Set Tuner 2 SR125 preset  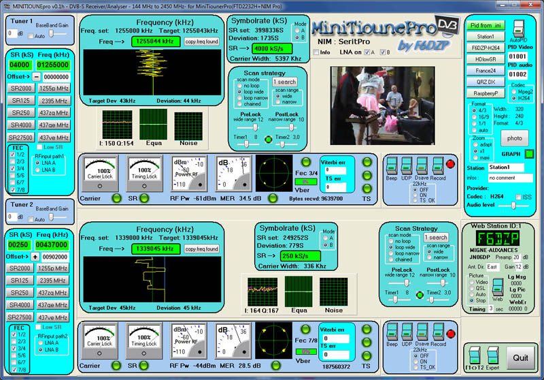pos(20,281)
